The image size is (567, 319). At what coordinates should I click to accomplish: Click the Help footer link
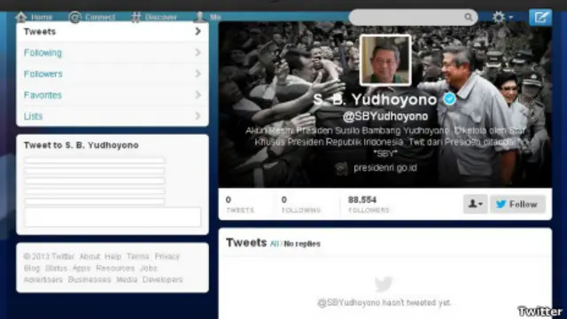point(113,256)
